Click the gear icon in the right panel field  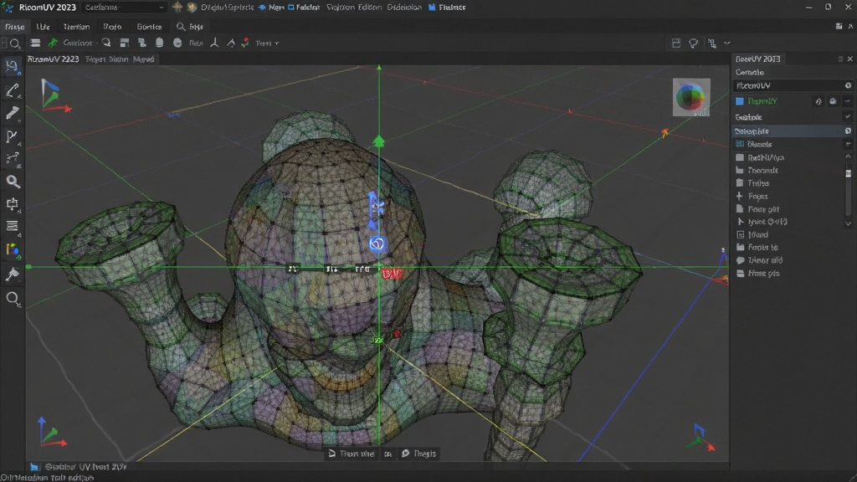click(848, 85)
